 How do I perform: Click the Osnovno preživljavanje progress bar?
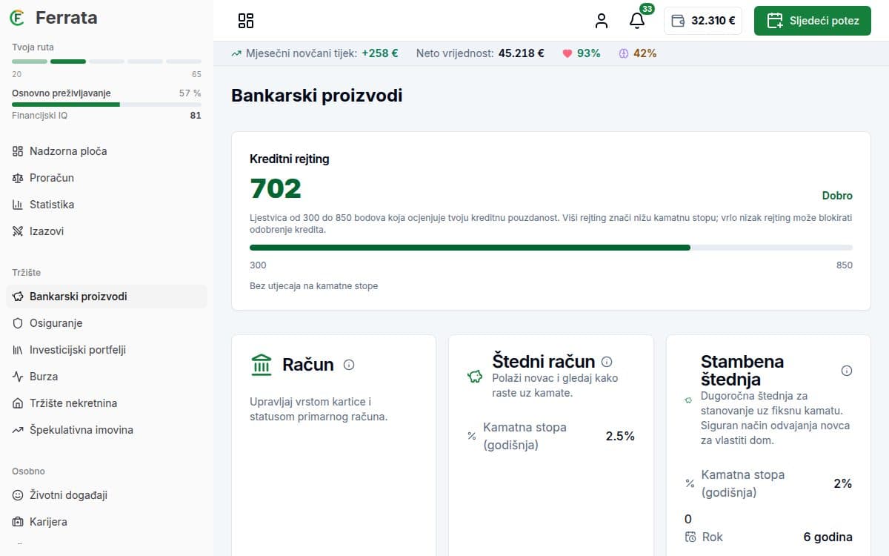pos(107,105)
